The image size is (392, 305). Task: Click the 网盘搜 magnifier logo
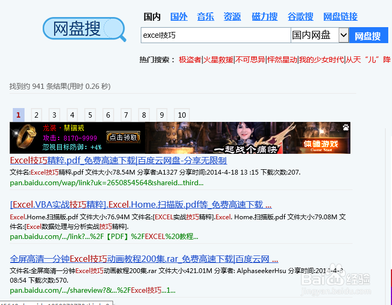pos(84,29)
